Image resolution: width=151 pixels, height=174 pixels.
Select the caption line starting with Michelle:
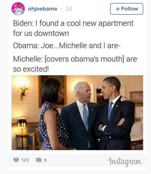point(75,59)
